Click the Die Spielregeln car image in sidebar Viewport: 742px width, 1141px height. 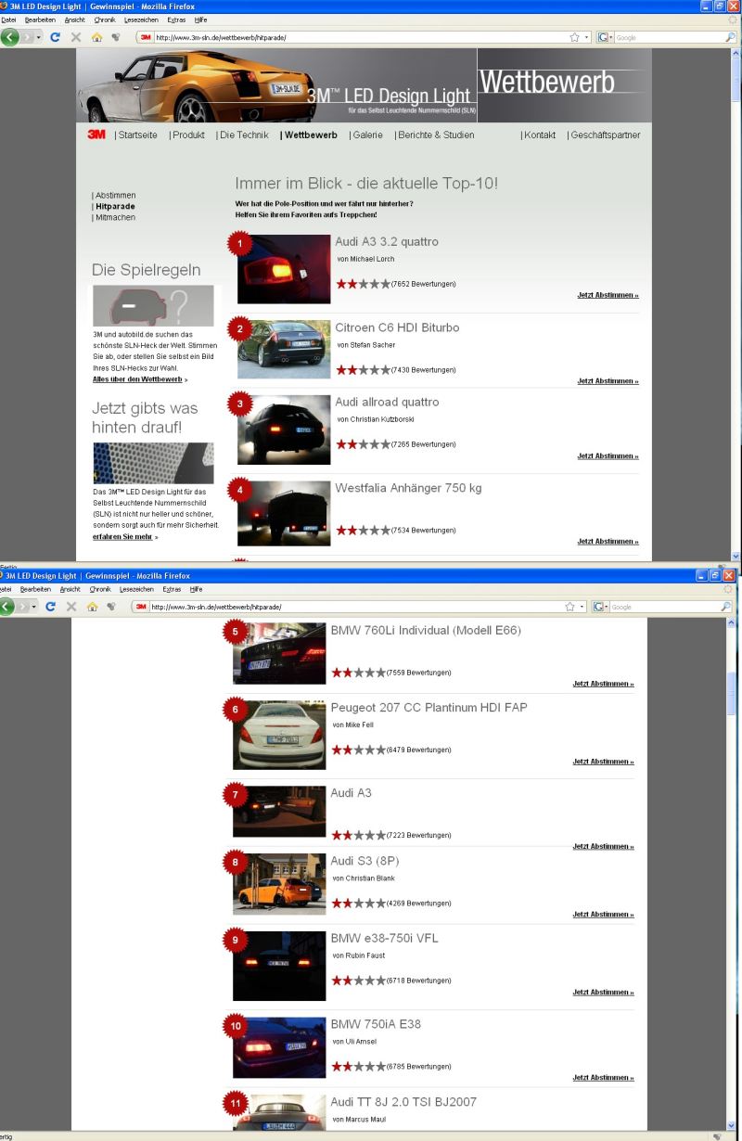(x=153, y=306)
